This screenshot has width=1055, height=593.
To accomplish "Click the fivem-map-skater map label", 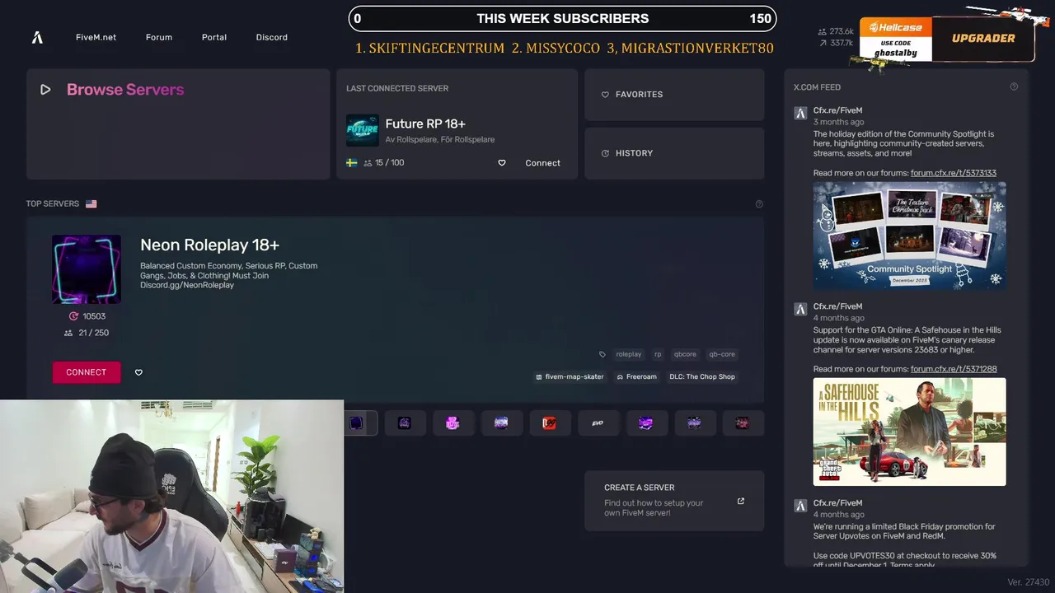I will coord(570,376).
